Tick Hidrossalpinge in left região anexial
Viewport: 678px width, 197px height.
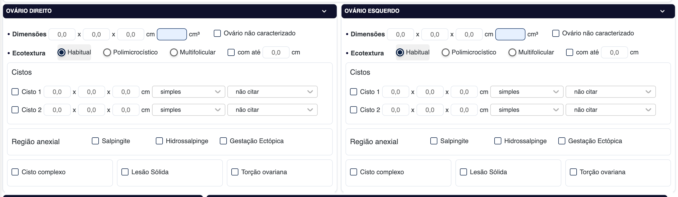click(498, 141)
